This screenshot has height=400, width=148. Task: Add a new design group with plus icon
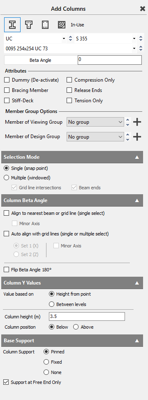click(x=137, y=137)
